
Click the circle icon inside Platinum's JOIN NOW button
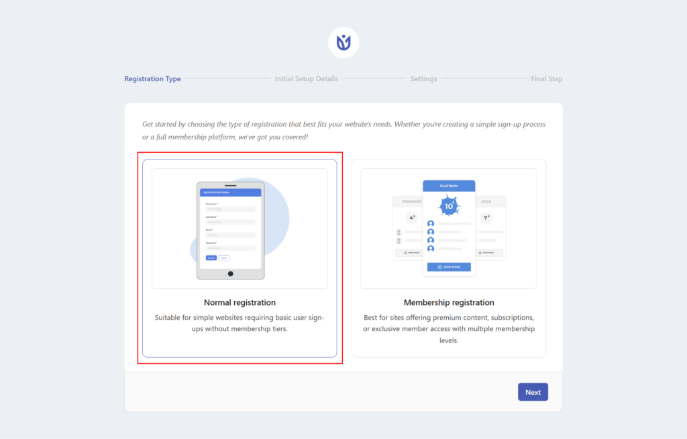point(439,267)
